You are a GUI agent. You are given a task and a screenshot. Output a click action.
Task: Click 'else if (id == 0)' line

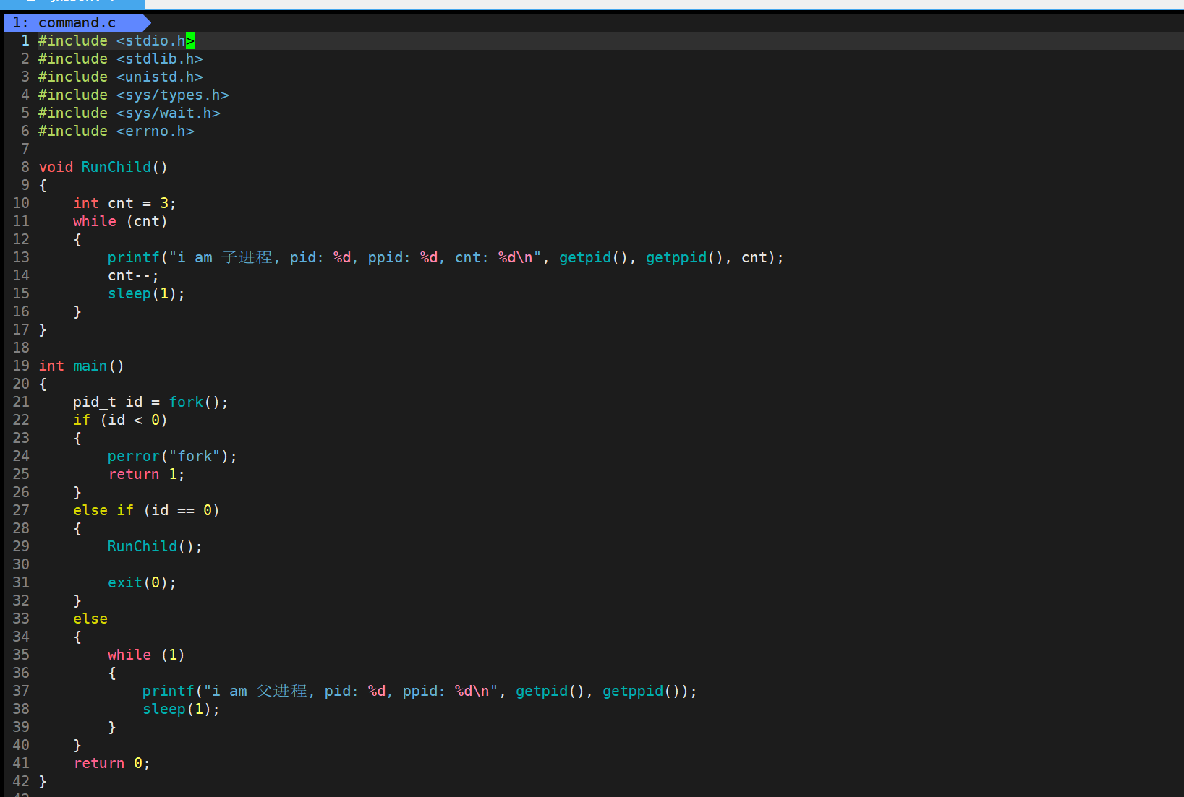point(146,510)
